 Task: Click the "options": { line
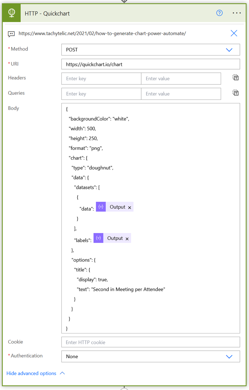coord(83,260)
